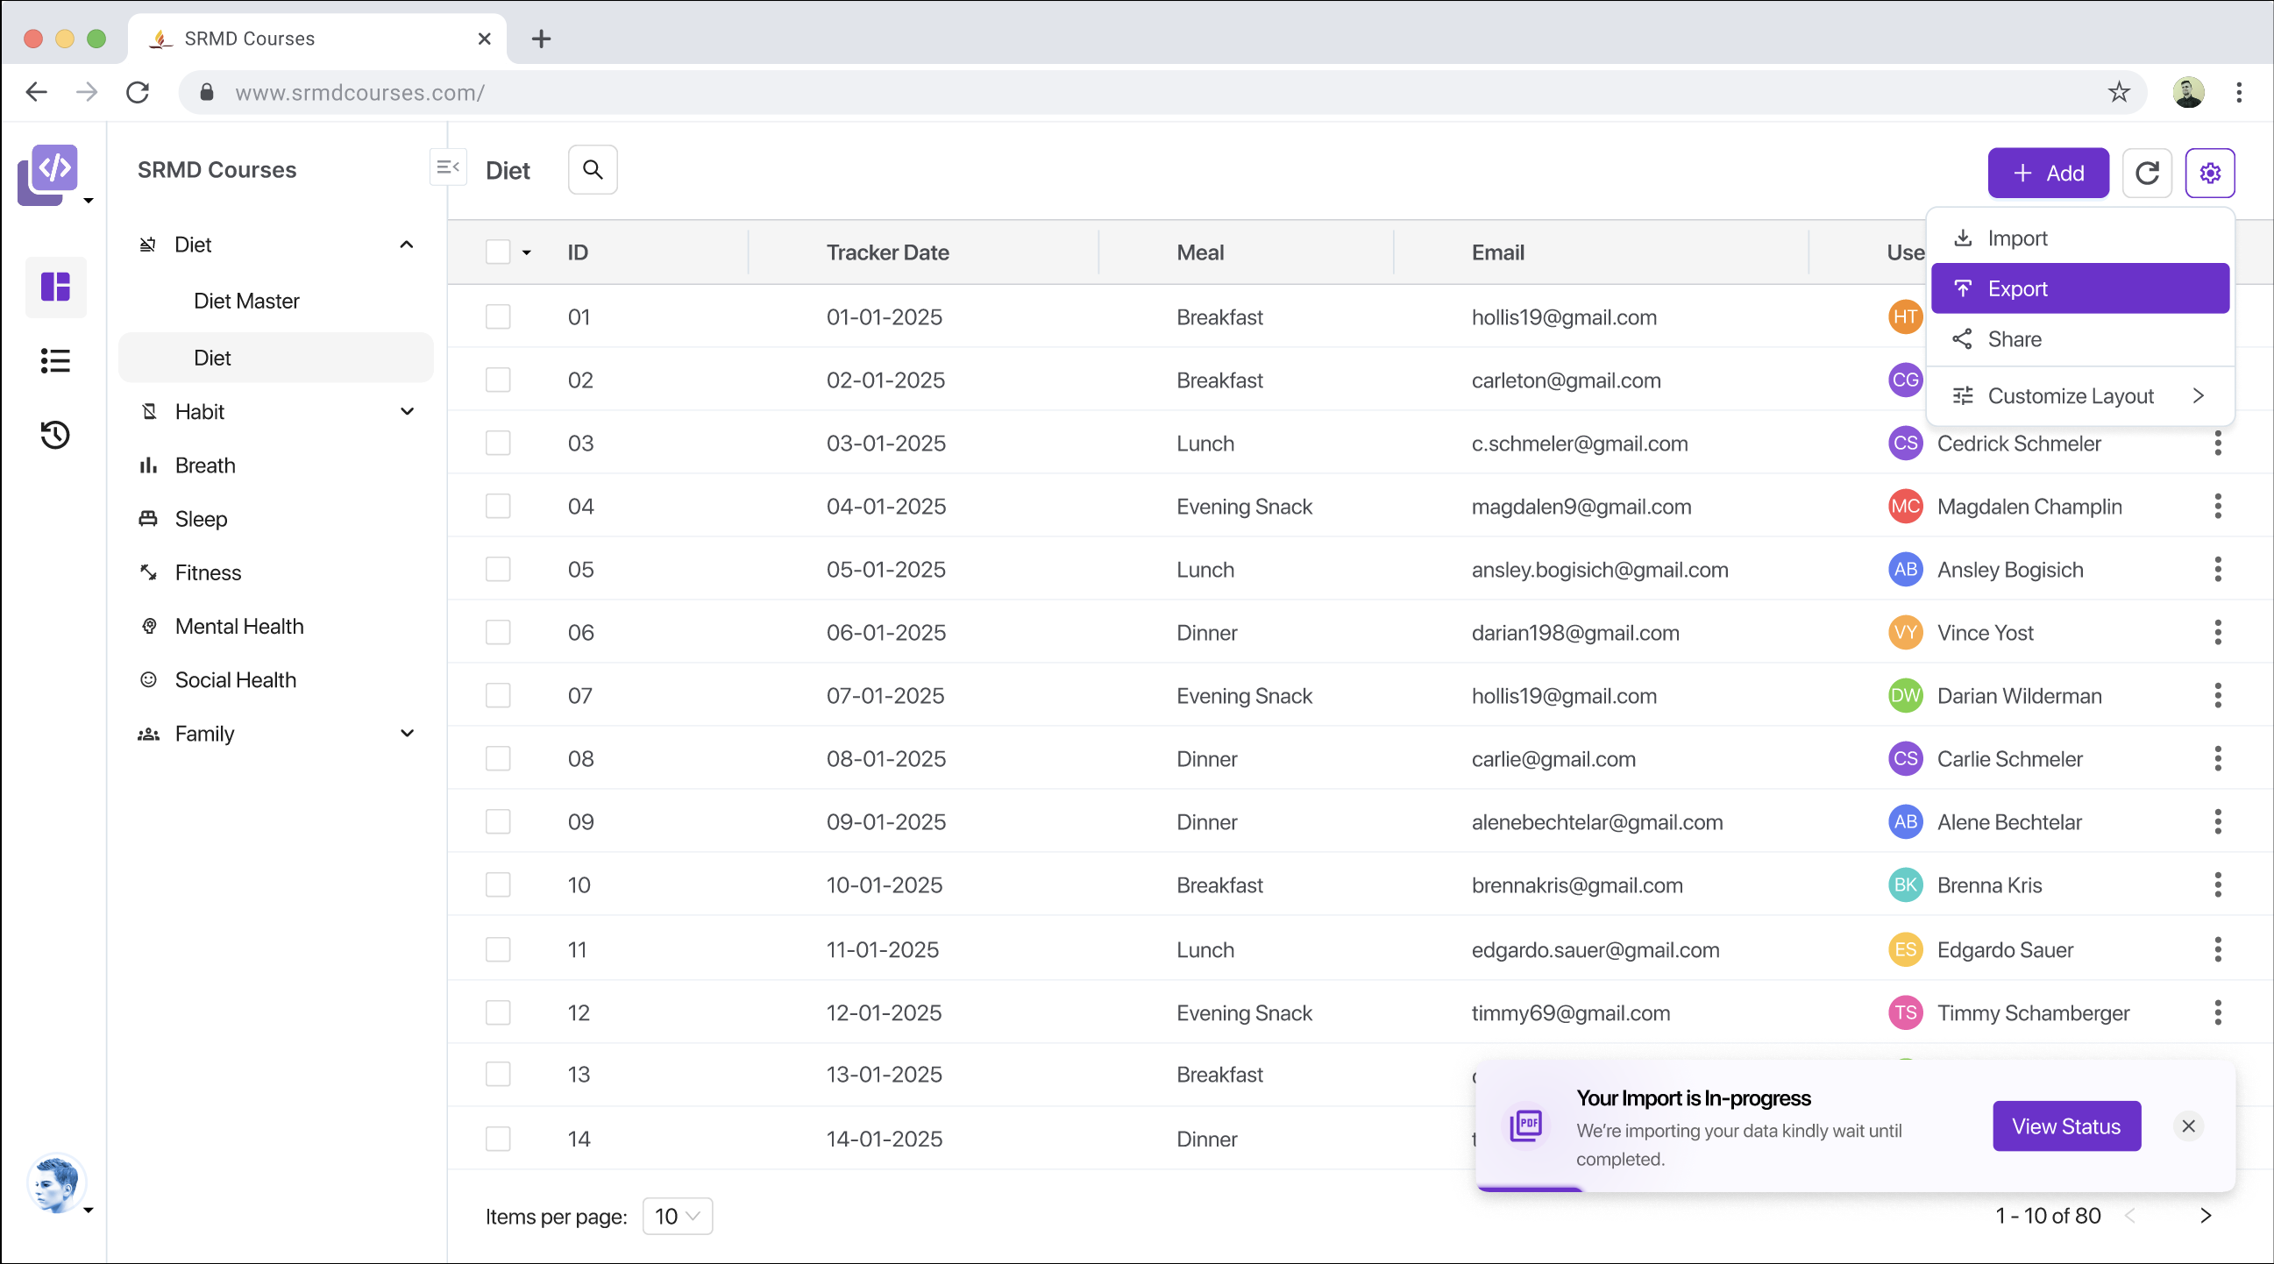Open the Items per page dropdown
The height and width of the screenshot is (1264, 2274).
point(677,1217)
